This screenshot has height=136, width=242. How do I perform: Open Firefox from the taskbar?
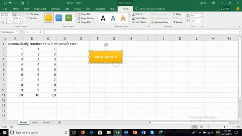click(x=83, y=133)
